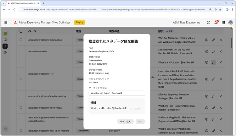Check the millennials-a2 row checkbox
236x136 pixels.
click(x=21, y=40)
